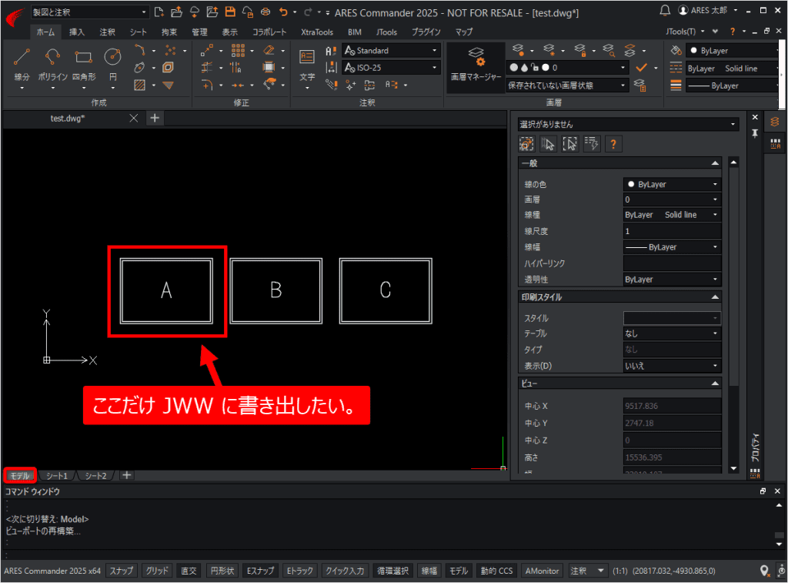Open ribbon lineweight ByLayer selector

733,85
